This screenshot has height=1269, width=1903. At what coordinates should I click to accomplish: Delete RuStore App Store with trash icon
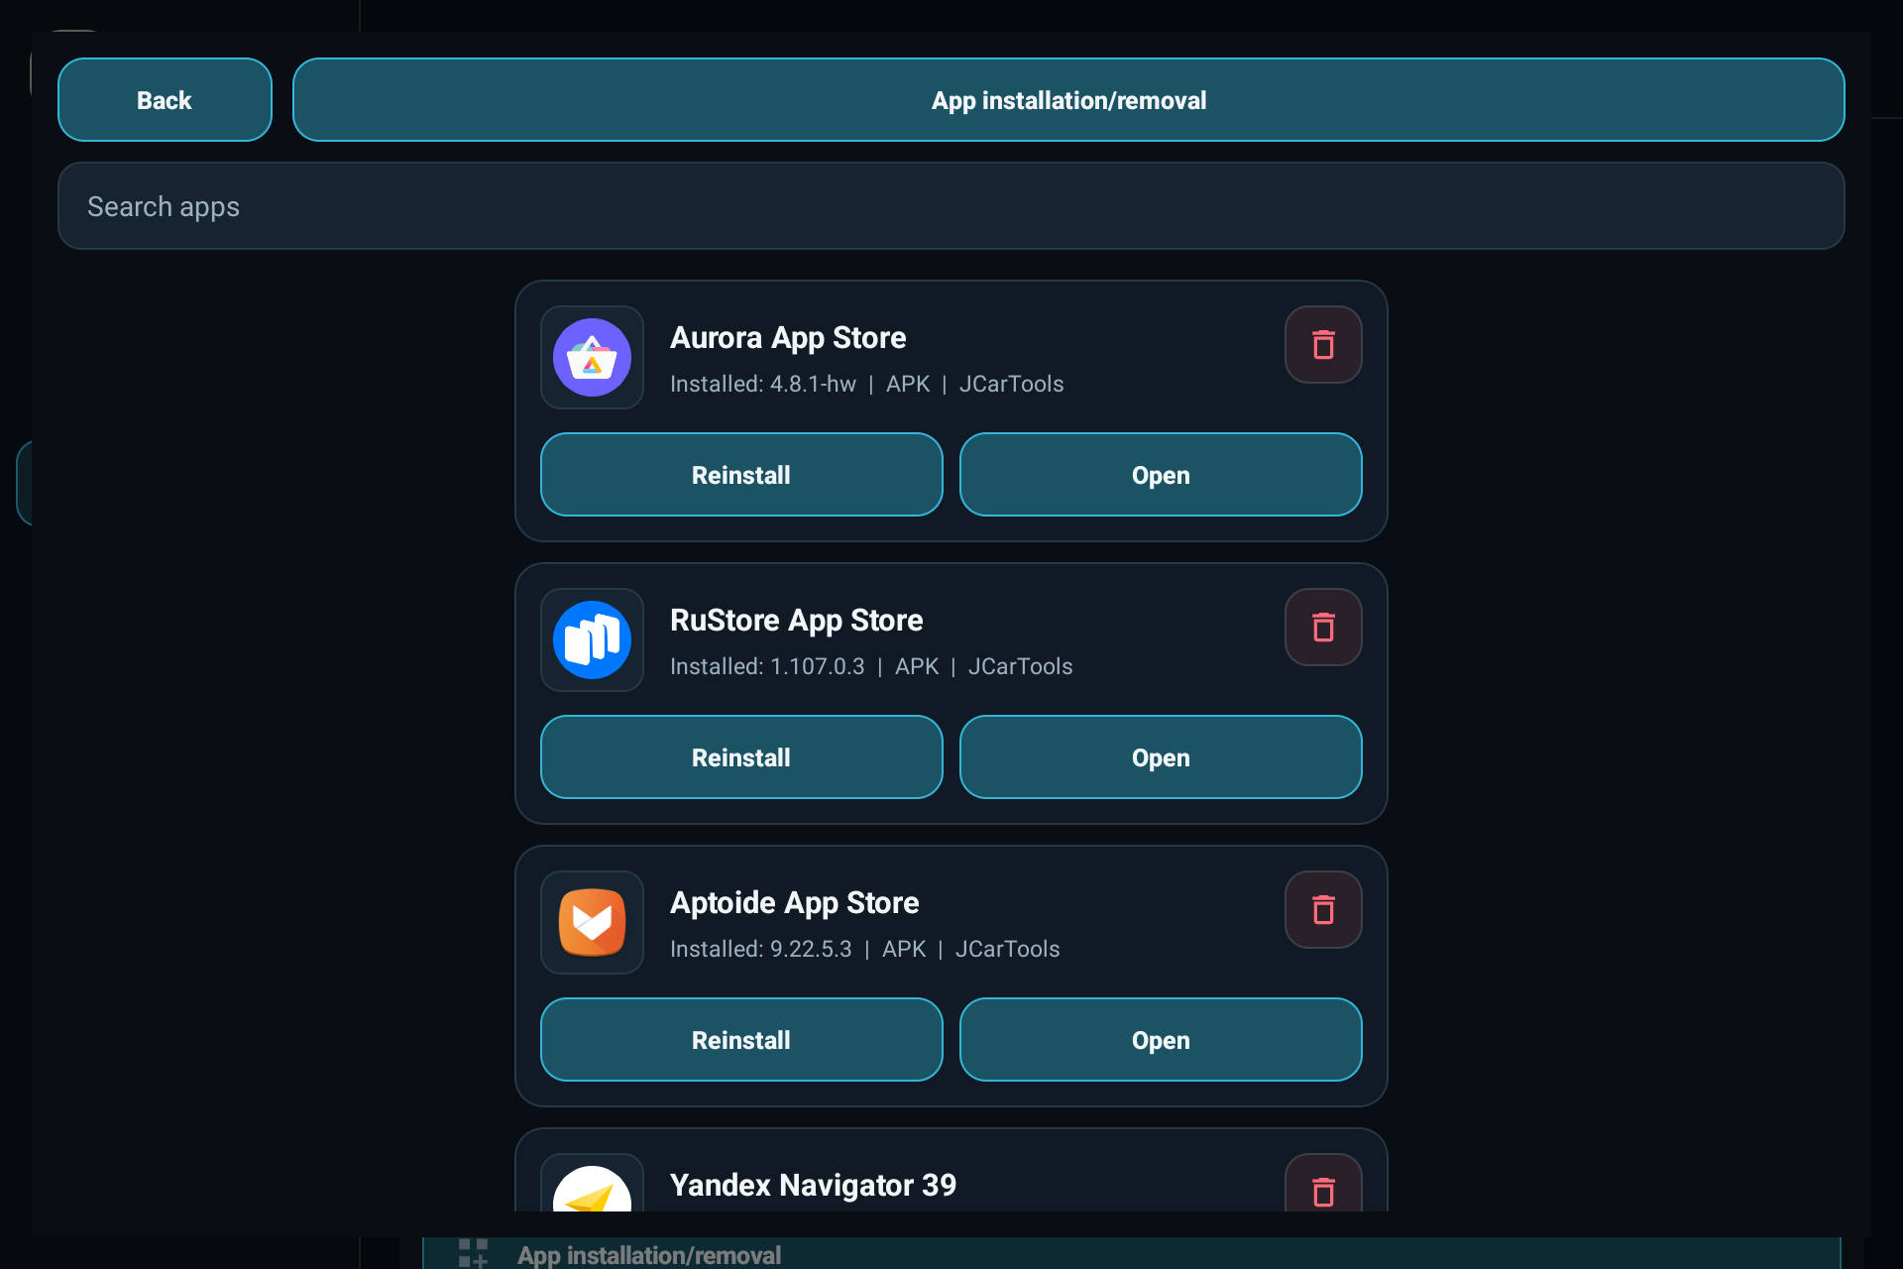[x=1323, y=628]
